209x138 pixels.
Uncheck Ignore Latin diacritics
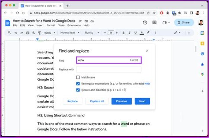(78, 90)
